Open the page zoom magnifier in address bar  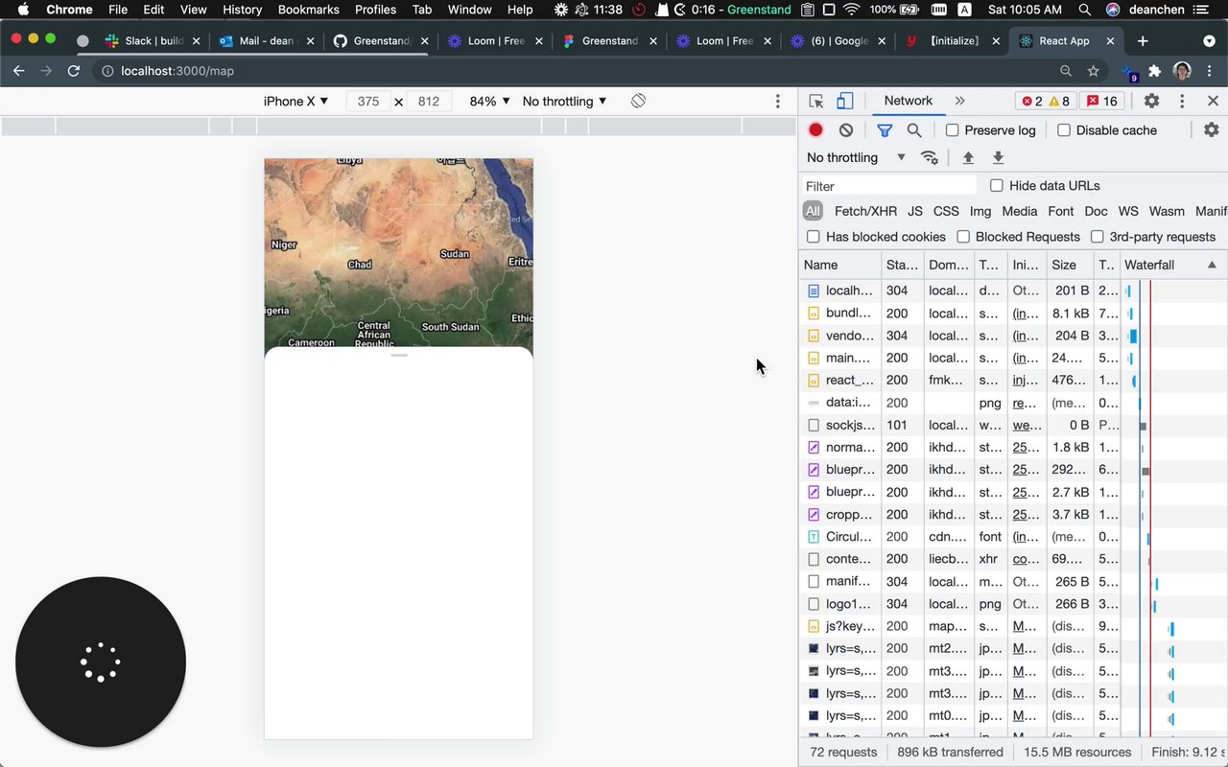1066,71
